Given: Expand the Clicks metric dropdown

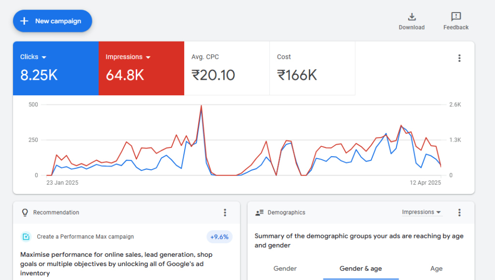Looking at the screenshot, I should point(44,57).
